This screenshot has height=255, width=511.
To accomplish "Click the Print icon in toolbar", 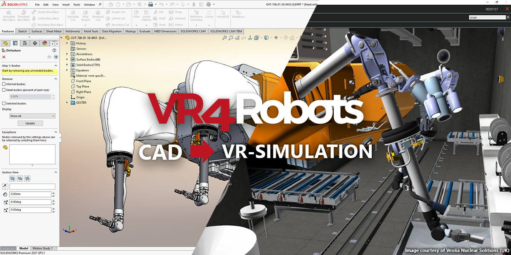I will pyautogui.click(x=150, y=4).
